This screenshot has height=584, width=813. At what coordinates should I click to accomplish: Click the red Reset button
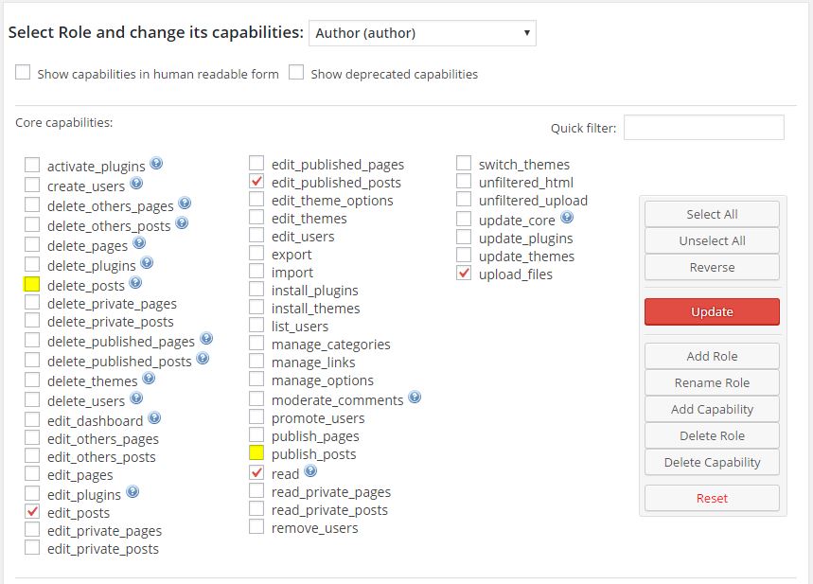712,499
